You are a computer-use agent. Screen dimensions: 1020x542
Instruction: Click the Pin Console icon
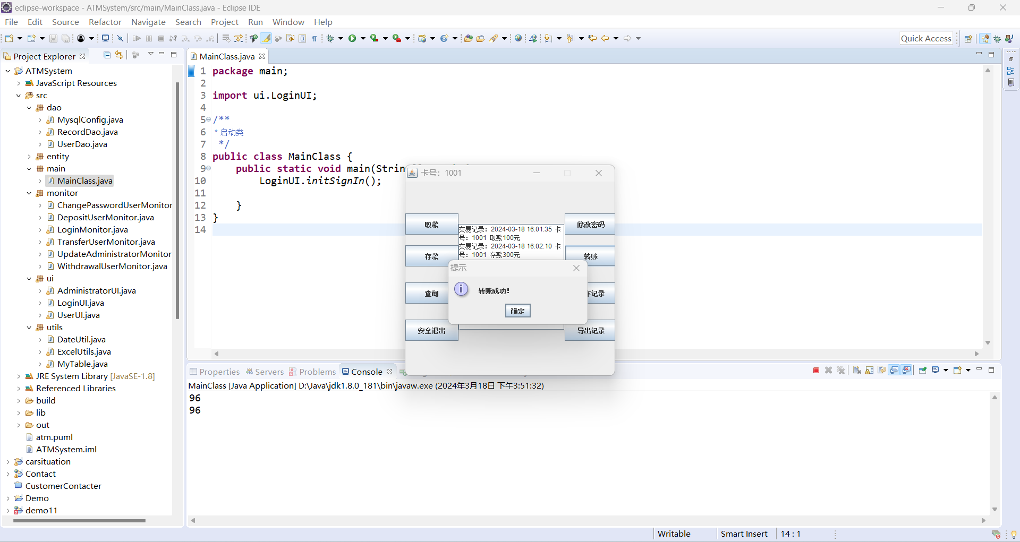pos(922,371)
